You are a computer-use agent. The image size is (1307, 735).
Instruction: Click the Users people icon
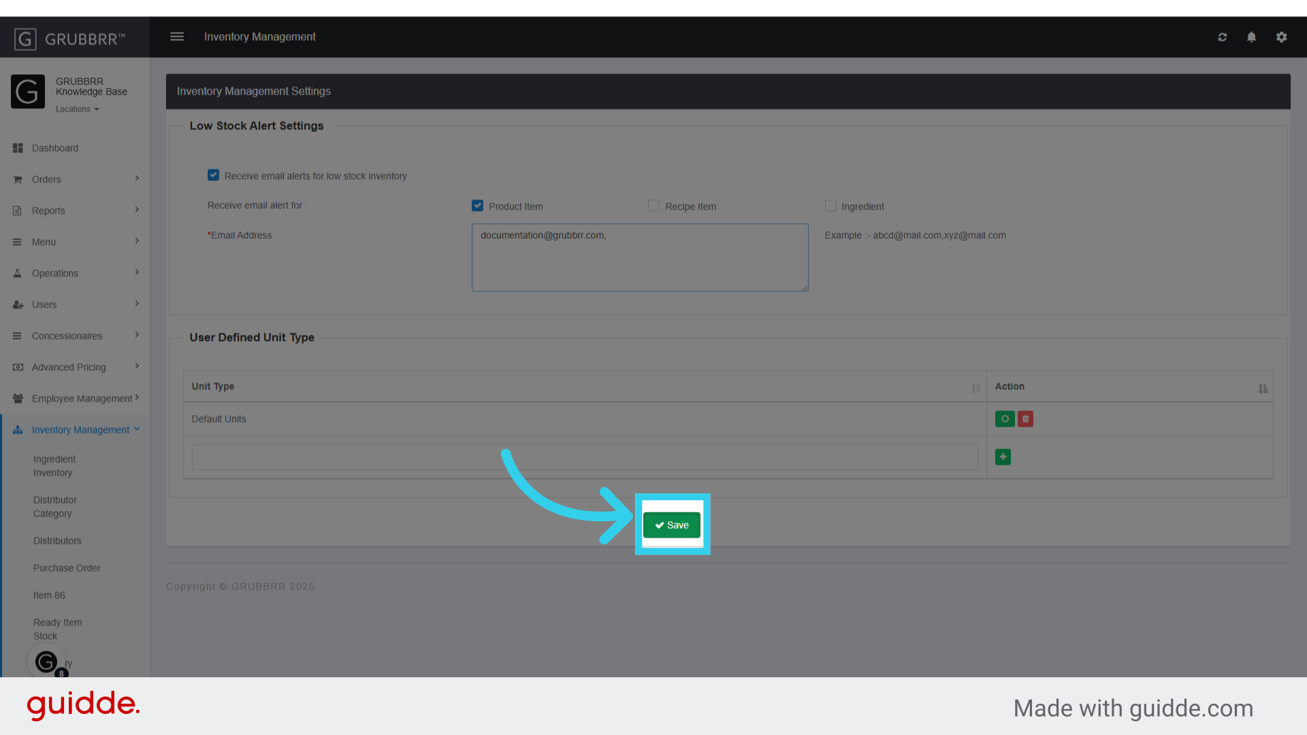tap(18, 305)
